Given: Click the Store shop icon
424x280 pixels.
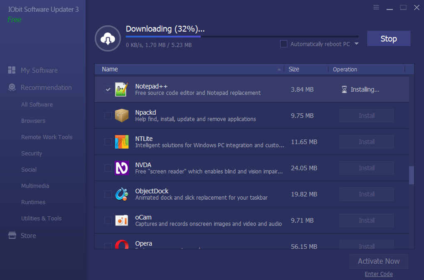Looking at the screenshot, I should (x=12, y=235).
